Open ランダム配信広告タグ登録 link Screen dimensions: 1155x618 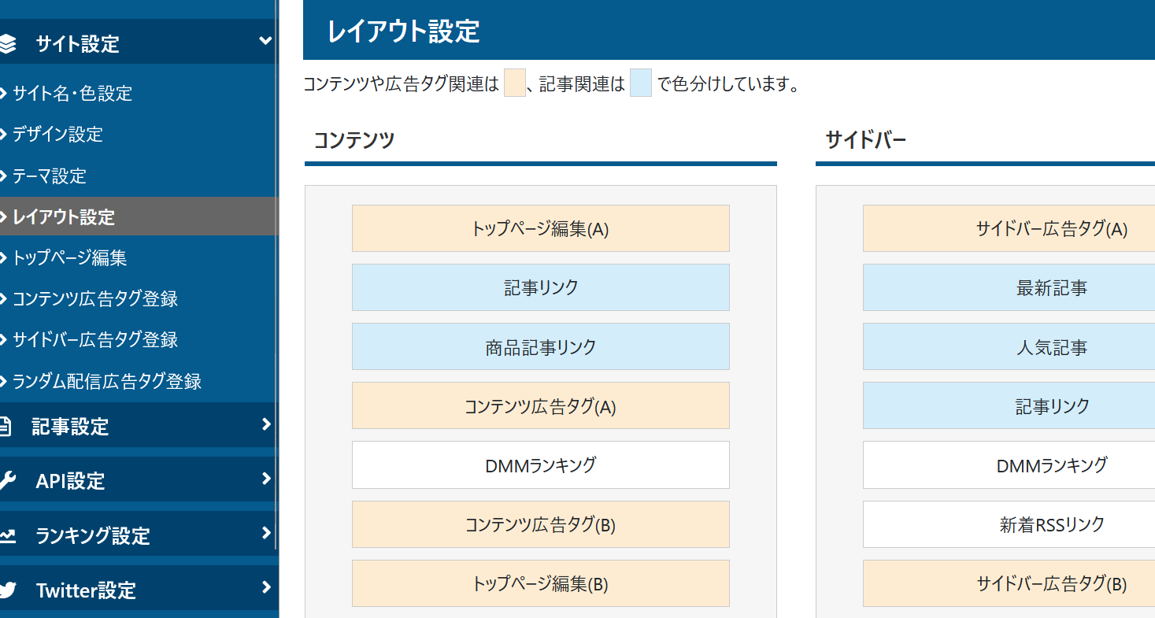(107, 381)
